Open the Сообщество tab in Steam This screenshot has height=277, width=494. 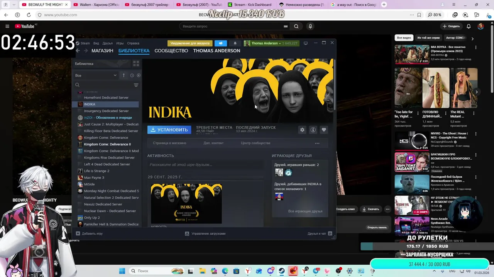coord(171,51)
